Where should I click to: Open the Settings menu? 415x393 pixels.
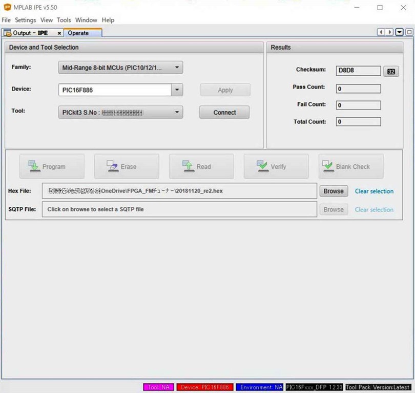25,20
